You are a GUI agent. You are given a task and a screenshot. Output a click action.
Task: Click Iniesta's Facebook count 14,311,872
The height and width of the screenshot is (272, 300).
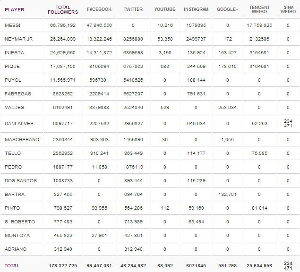[99, 52]
